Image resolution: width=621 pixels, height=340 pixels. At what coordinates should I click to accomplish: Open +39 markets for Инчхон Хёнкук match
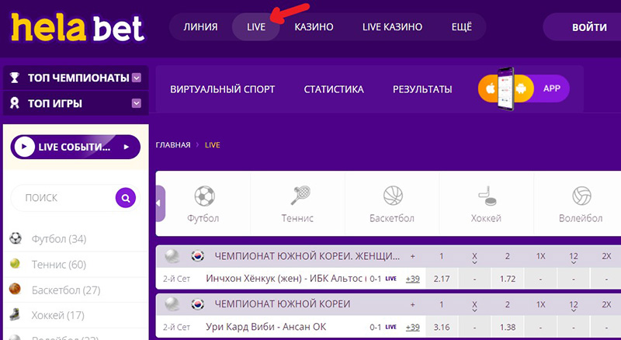[x=413, y=279]
